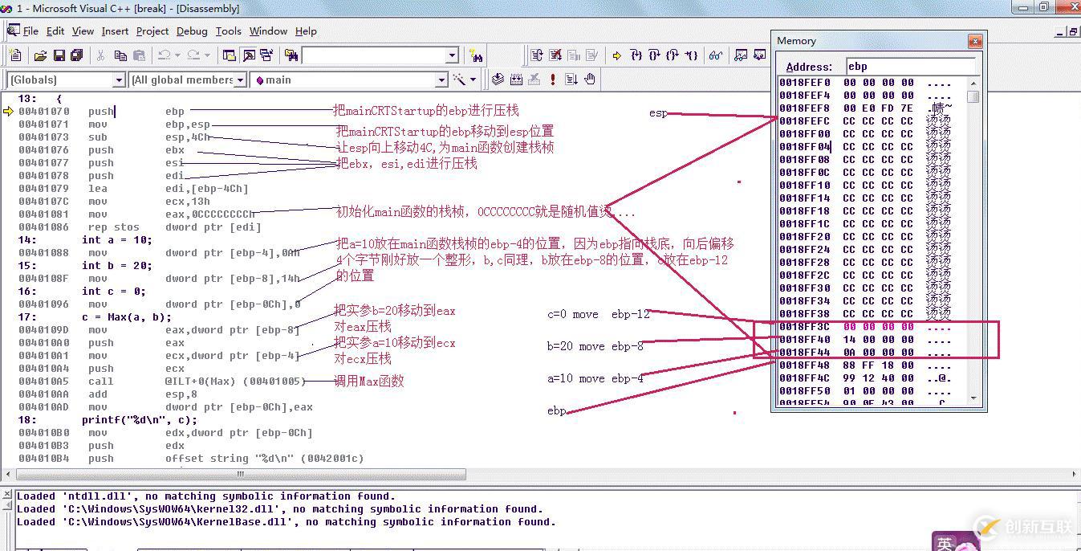Image resolution: width=1081 pixels, height=551 pixels.
Task: Toggle the Workspace pane button
Action: (229, 55)
